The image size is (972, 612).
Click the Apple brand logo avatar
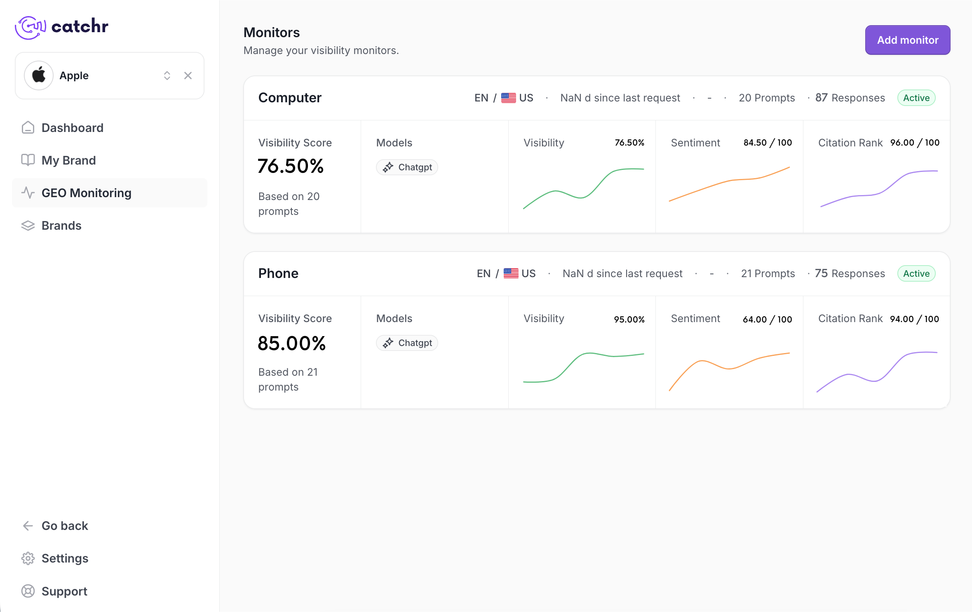click(x=39, y=75)
